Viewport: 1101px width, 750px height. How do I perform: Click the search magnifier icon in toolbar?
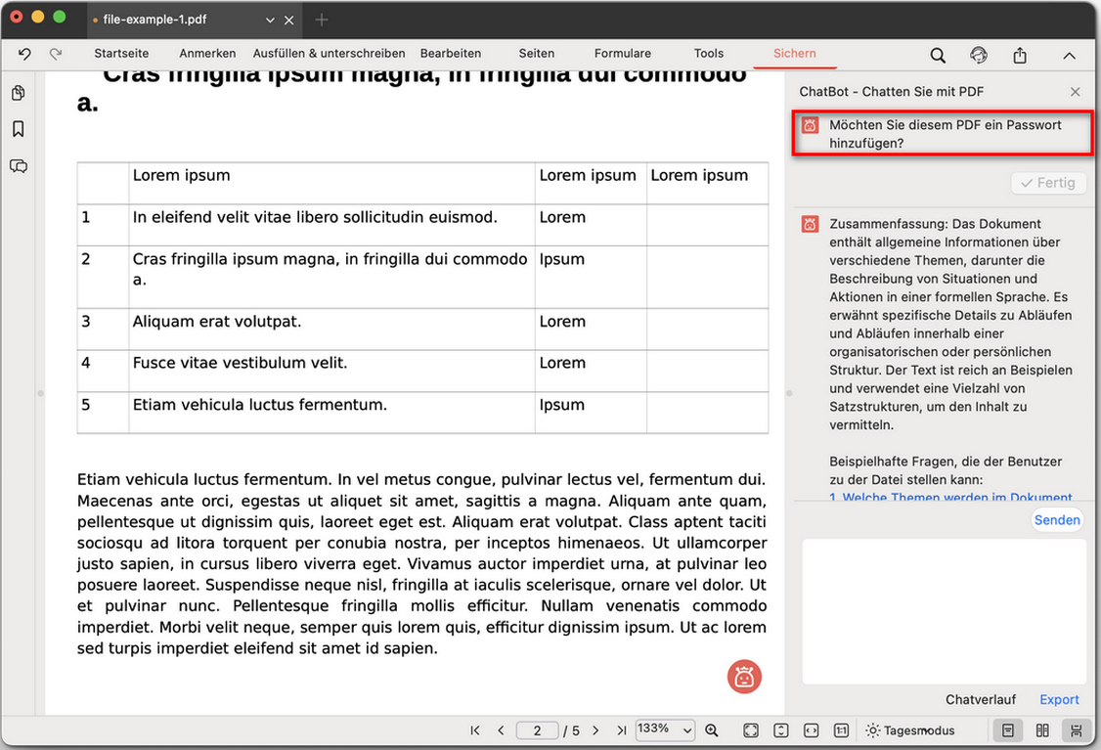click(x=938, y=55)
